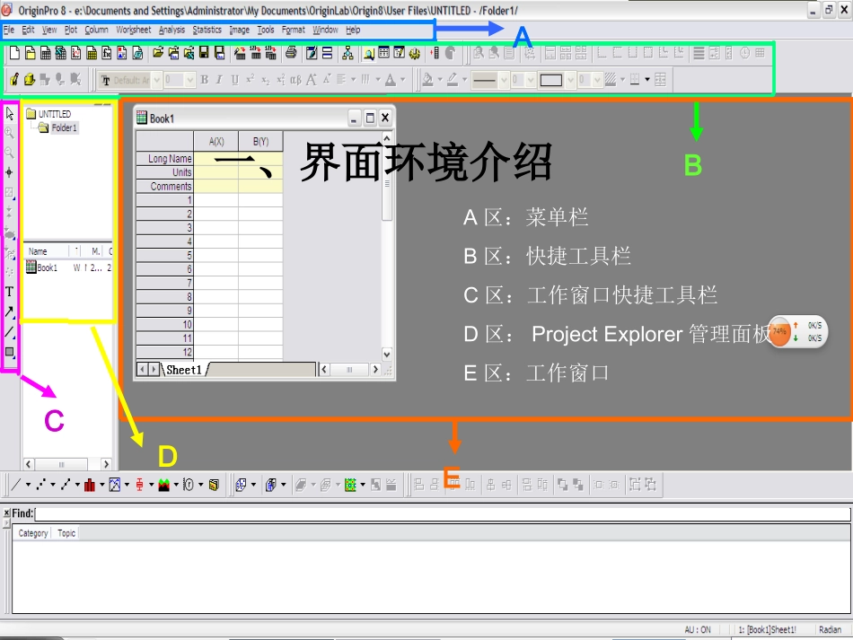Select Book1 in the Project Explorer list

pyautogui.click(x=42, y=267)
